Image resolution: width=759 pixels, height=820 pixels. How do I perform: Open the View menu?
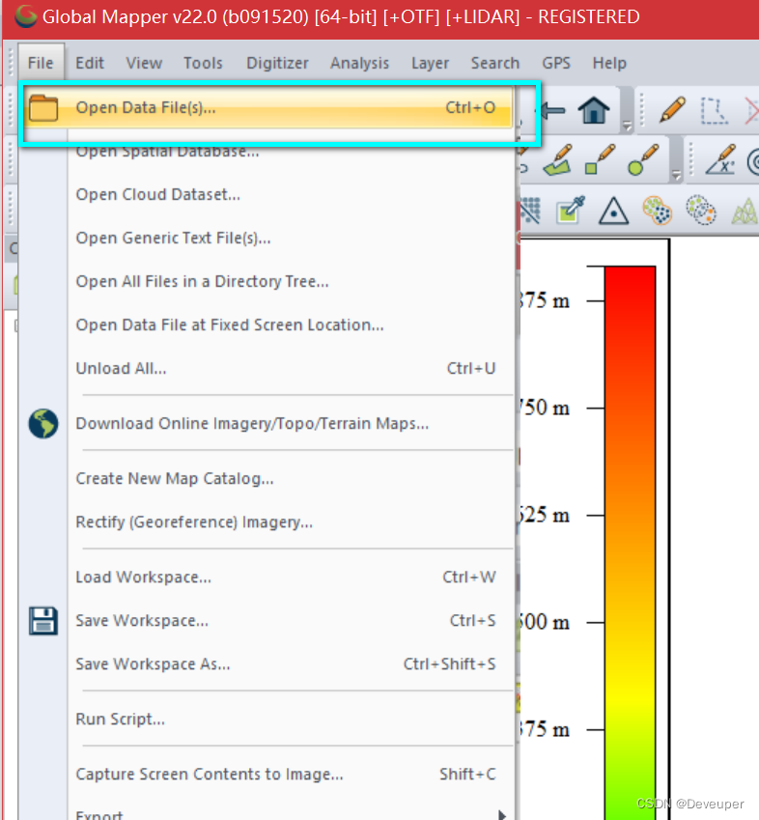(x=144, y=64)
